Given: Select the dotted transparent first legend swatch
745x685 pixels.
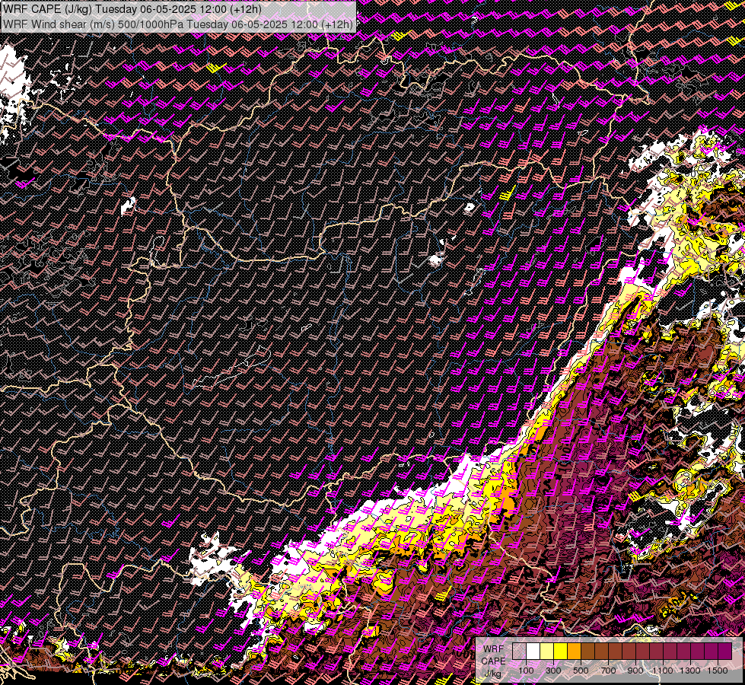Looking at the screenshot, I should (519, 651).
